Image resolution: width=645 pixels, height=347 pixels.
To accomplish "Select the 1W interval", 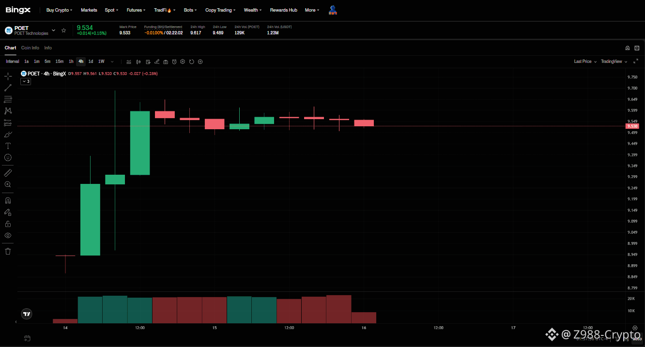I will [101, 61].
